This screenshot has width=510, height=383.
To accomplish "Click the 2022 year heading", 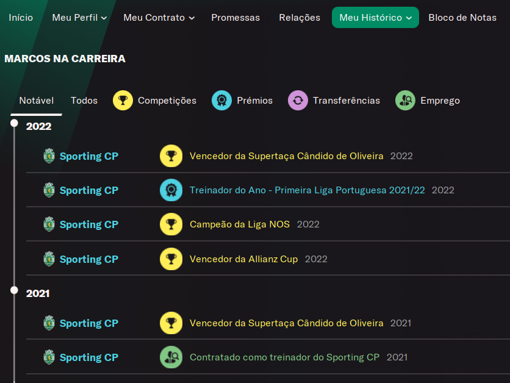I will pos(38,126).
